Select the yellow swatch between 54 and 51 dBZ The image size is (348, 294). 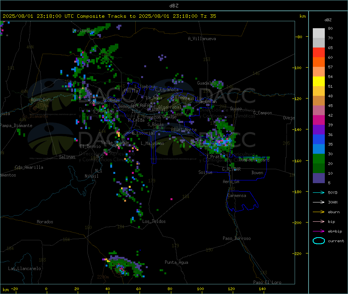click(x=319, y=82)
